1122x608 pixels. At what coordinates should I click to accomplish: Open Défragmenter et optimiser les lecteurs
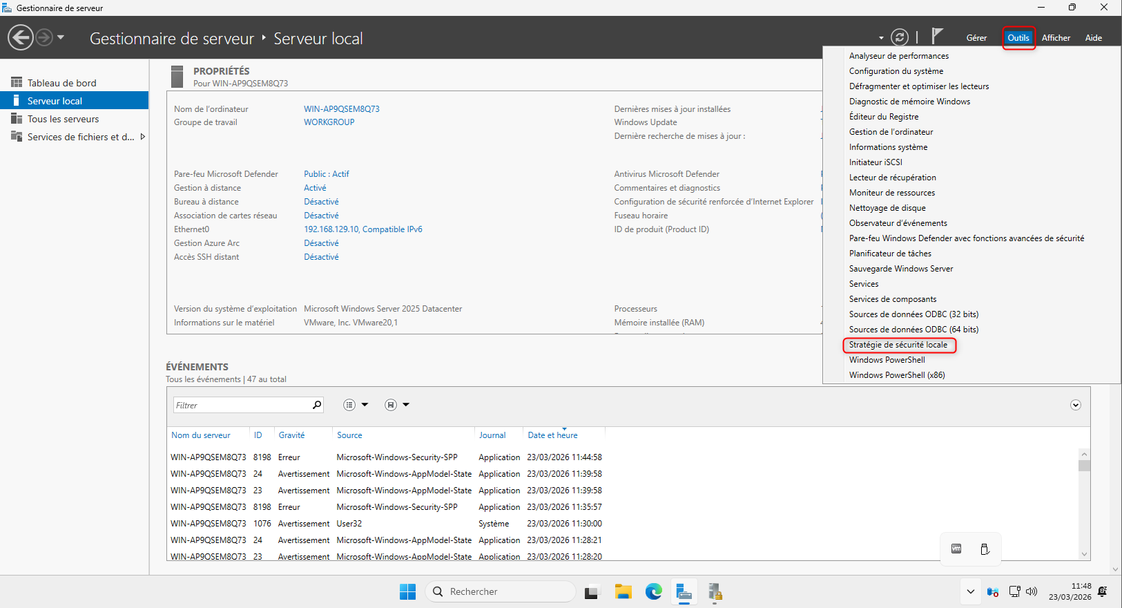918,86
